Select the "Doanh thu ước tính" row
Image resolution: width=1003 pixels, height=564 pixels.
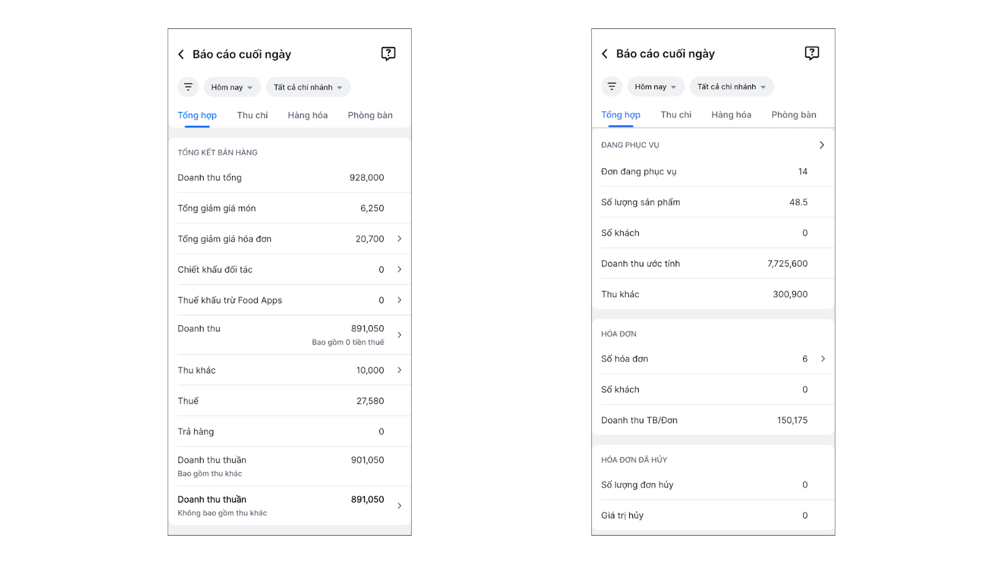point(704,264)
